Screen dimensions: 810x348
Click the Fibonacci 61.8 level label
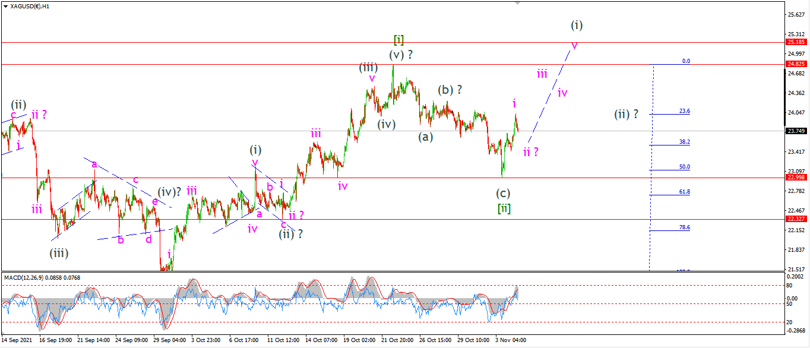click(x=684, y=192)
